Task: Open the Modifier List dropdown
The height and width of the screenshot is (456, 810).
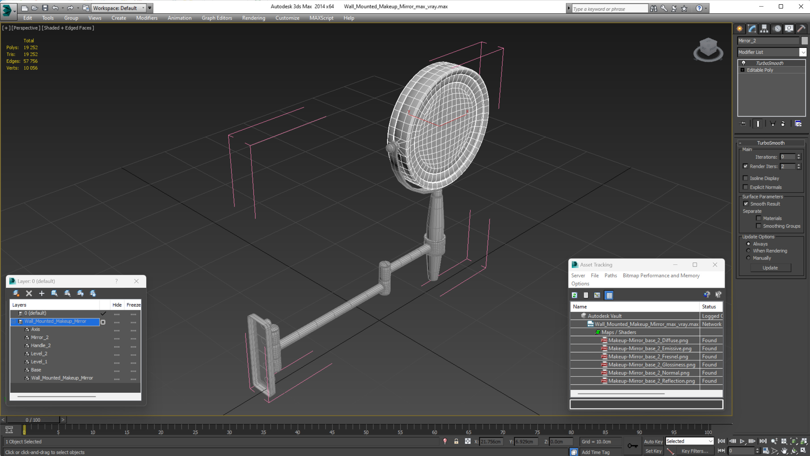Action: coord(803,52)
